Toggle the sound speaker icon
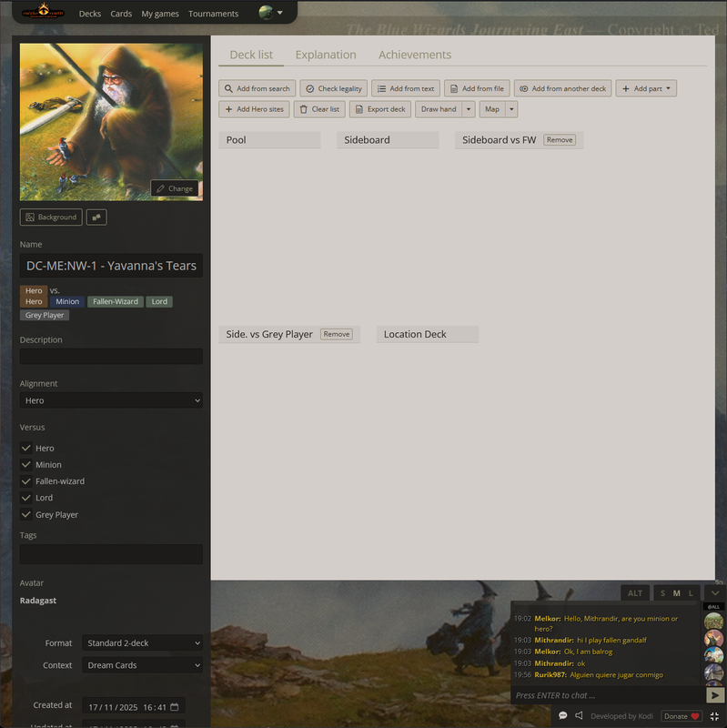727x728 pixels. point(579,715)
